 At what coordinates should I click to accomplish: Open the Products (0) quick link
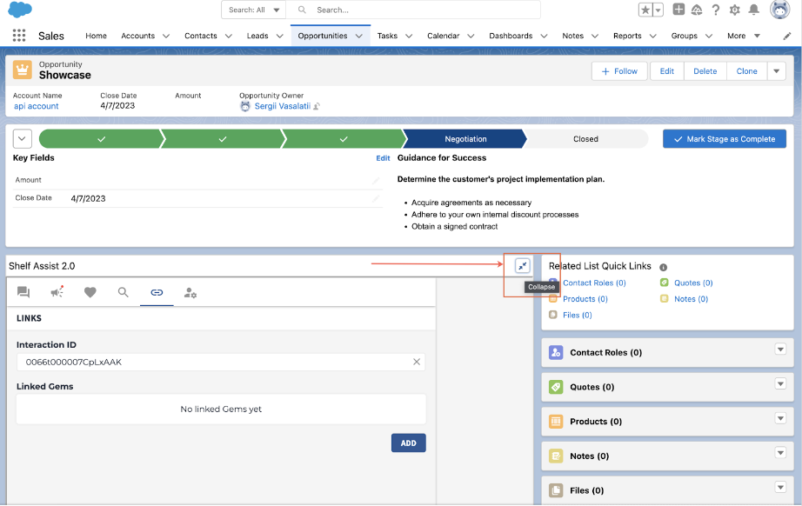585,299
